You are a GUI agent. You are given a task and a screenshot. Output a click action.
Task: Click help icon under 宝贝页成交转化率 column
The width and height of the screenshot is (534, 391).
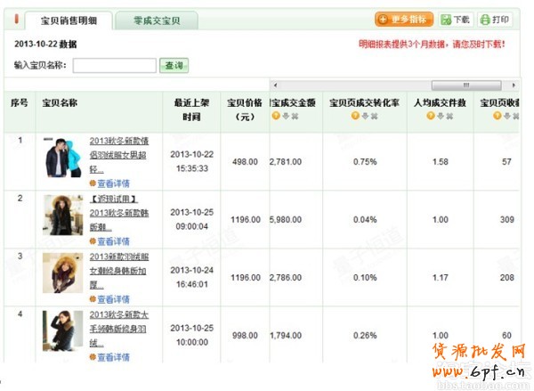[x=355, y=116]
